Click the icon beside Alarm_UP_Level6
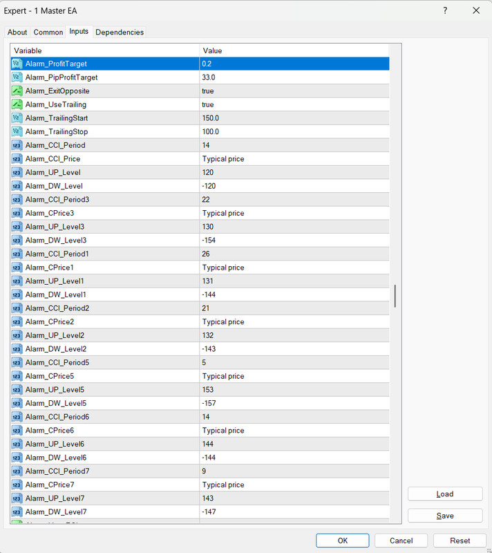This screenshot has height=553, width=492. (17, 444)
